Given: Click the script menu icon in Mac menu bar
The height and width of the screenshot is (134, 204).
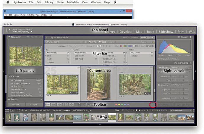Looking at the screenshot, I should tap(115, 2).
